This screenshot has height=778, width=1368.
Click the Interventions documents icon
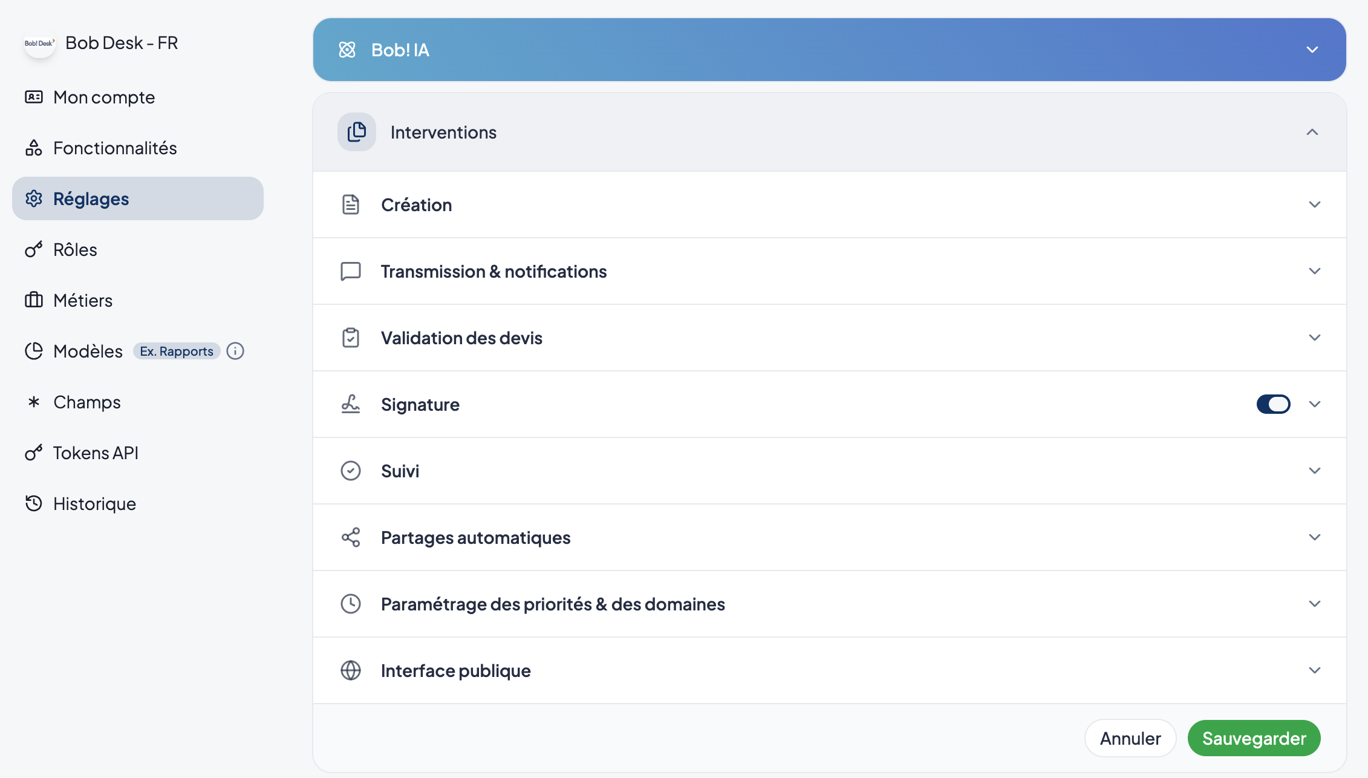[357, 132]
